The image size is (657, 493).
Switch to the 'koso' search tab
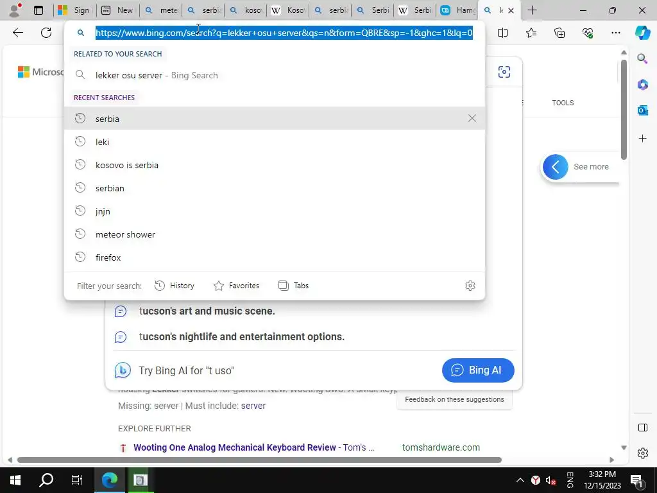(246, 10)
